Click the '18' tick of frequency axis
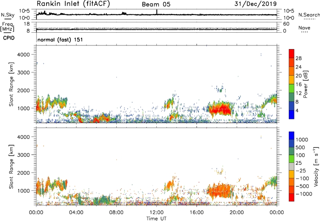 [x=27, y=24]
